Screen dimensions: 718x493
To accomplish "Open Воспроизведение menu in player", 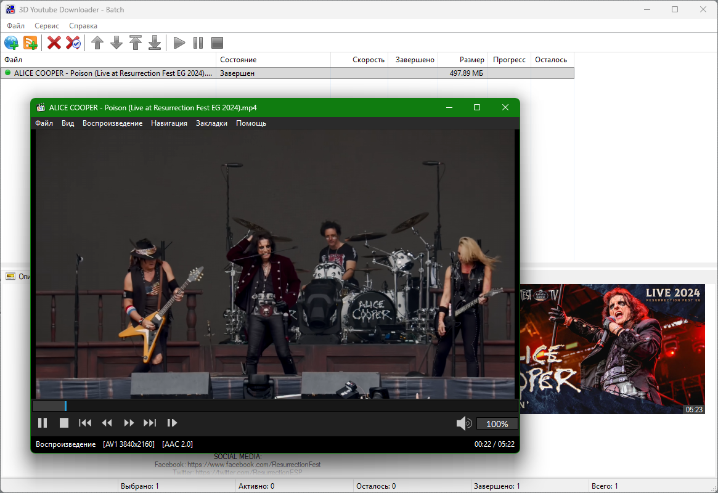I will point(112,123).
